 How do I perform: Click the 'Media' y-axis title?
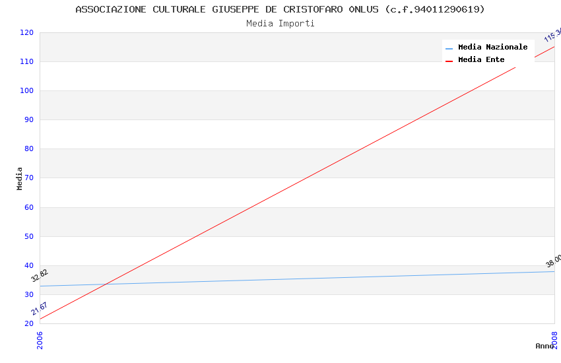tap(19, 178)
